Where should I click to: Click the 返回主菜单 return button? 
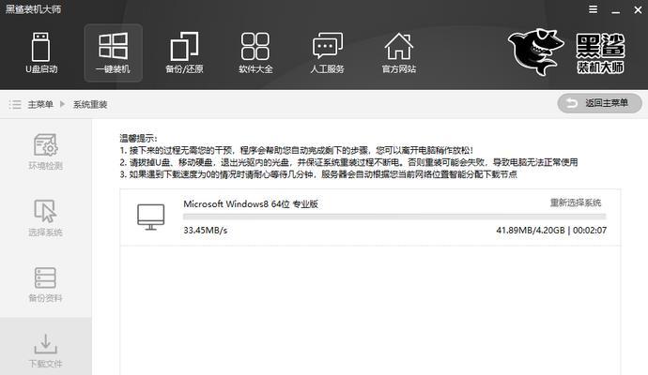pos(599,103)
